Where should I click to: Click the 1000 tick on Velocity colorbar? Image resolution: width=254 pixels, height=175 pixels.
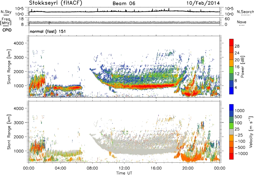pyautogui.click(x=240, y=111)
